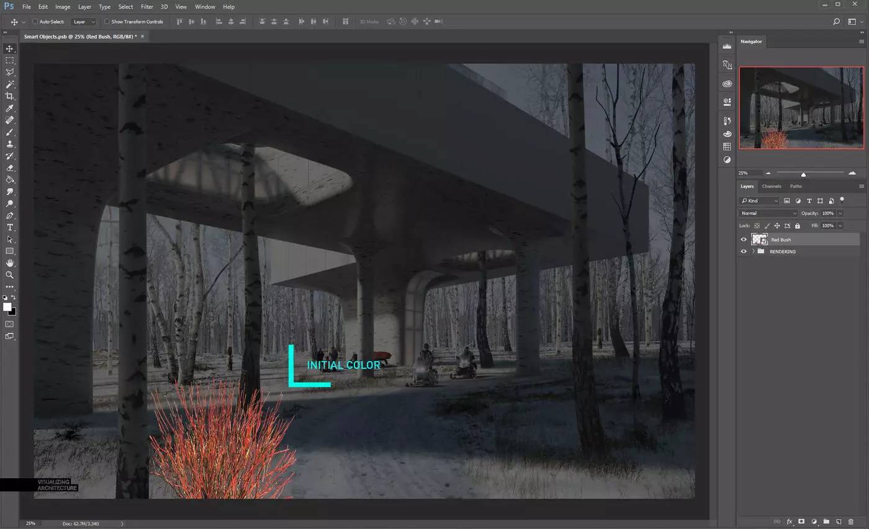The width and height of the screenshot is (869, 529).
Task: Create a new group folder
Action: [826, 522]
